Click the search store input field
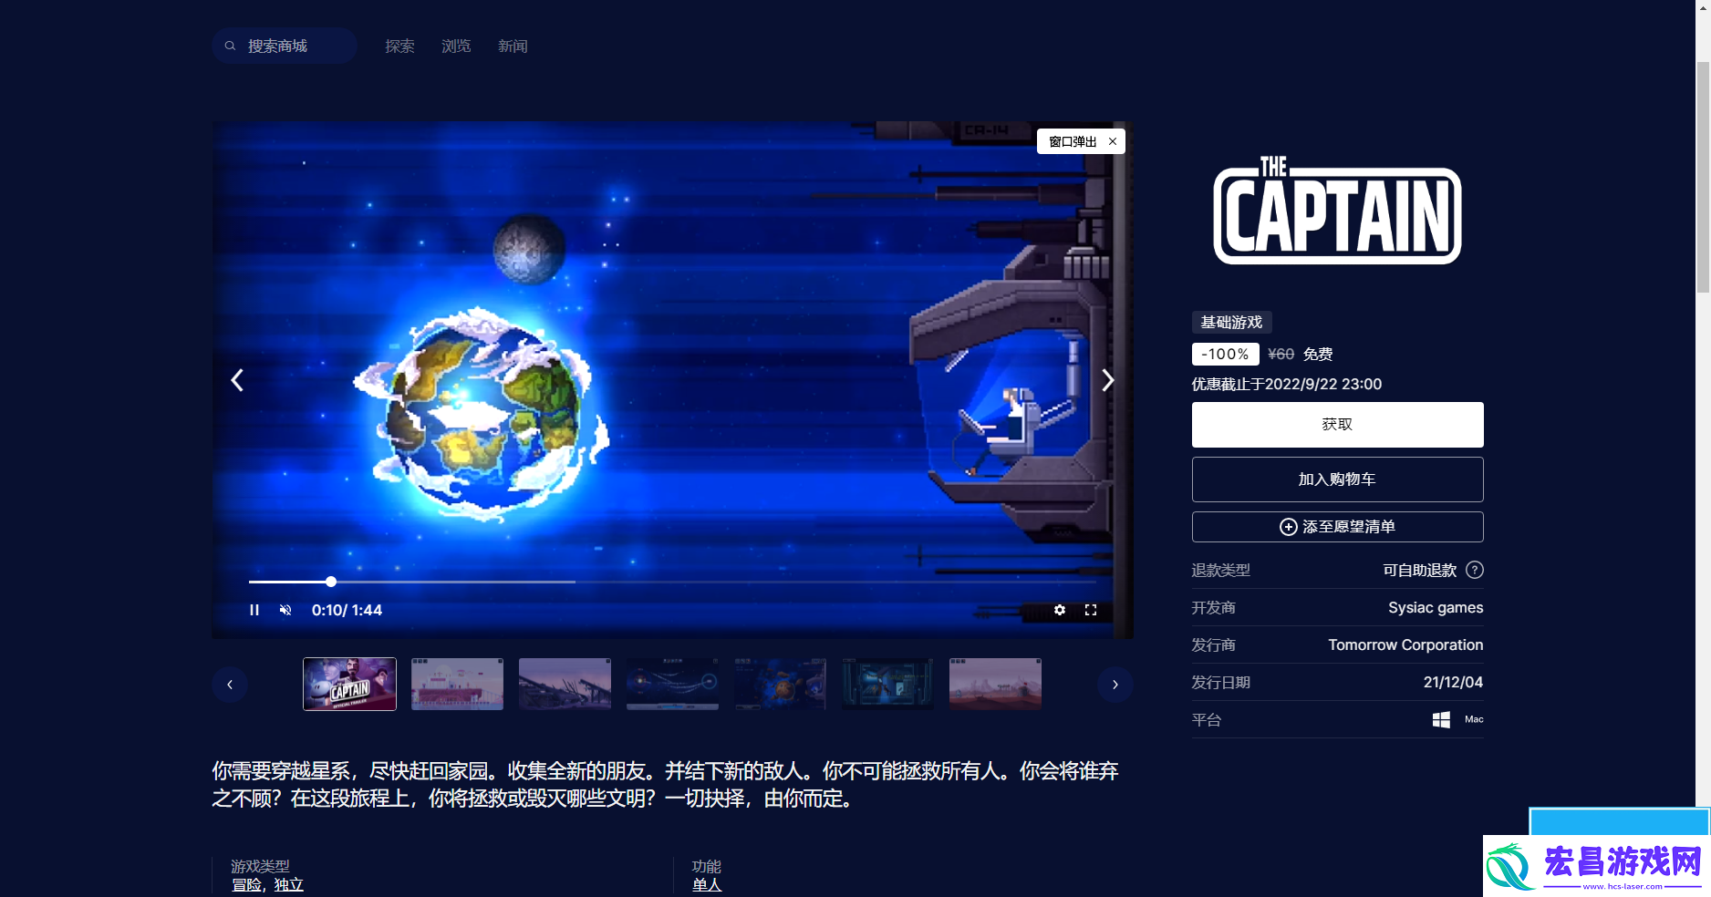The image size is (1711, 897). (x=285, y=46)
